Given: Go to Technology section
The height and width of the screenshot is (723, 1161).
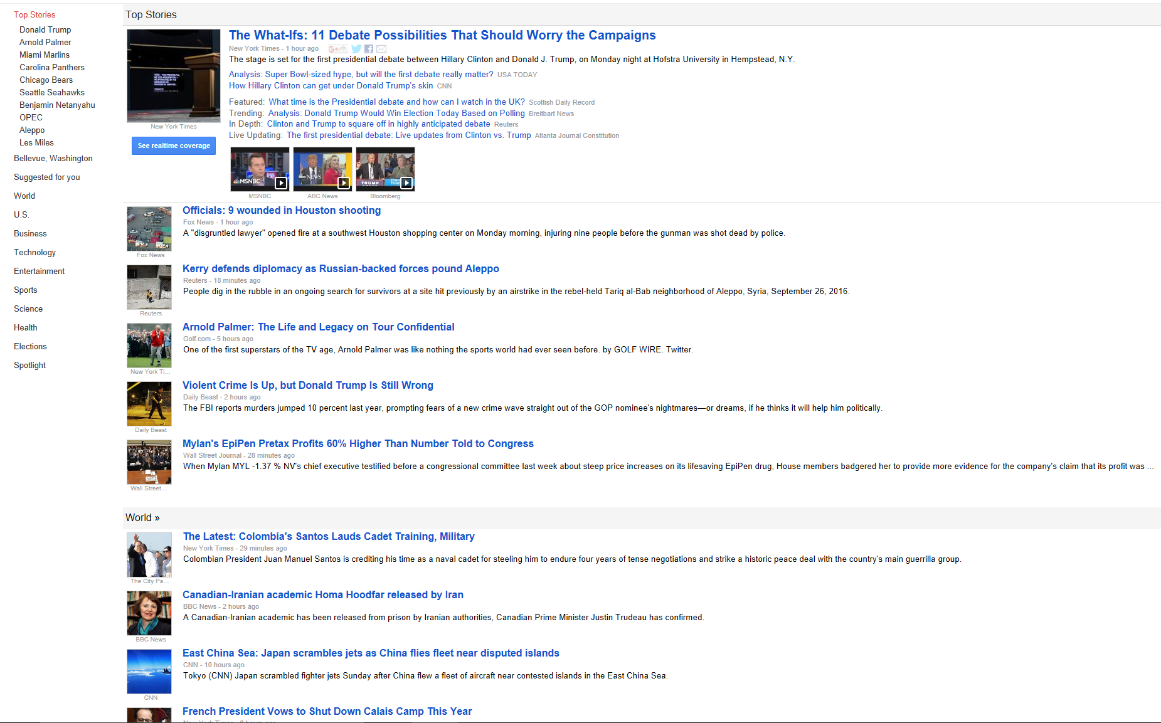Looking at the screenshot, I should pos(34,252).
